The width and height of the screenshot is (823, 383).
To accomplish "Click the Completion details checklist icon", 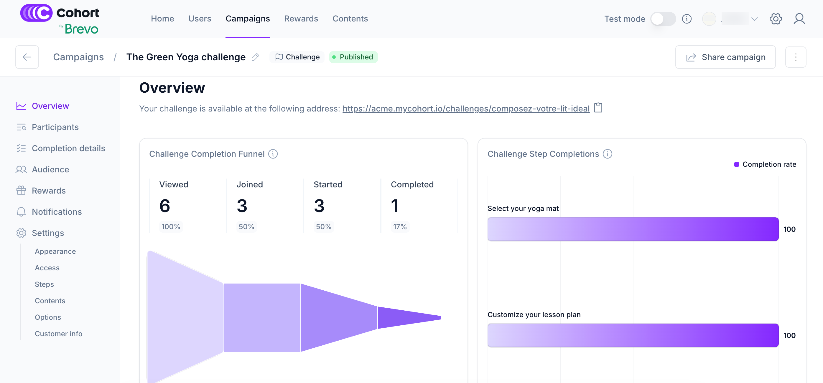I will click(21, 148).
